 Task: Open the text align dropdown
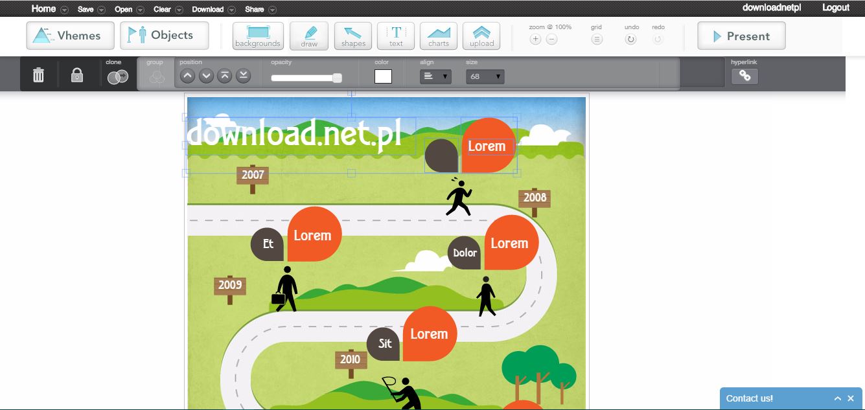[x=435, y=76]
